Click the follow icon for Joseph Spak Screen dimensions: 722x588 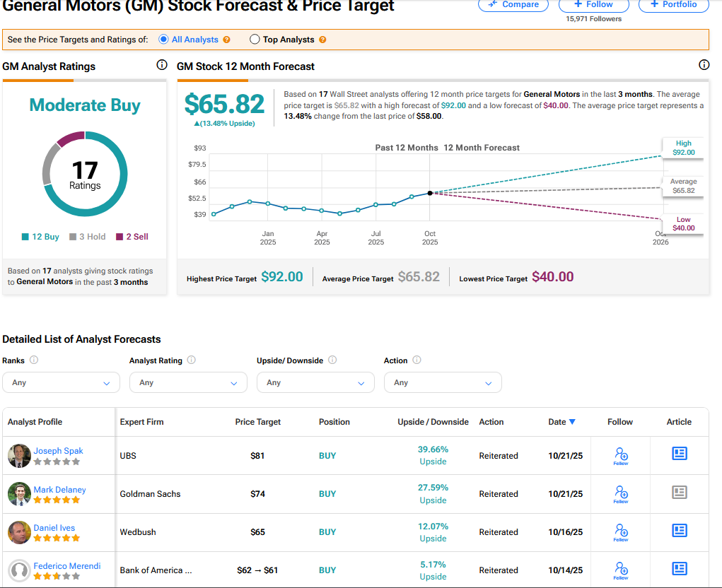click(620, 455)
